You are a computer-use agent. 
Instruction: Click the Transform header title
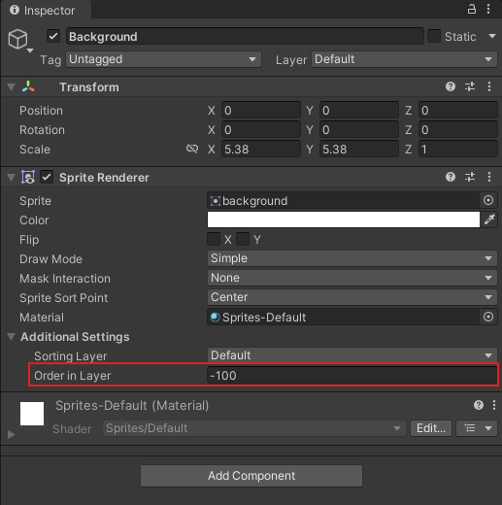[x=89, y=87]
